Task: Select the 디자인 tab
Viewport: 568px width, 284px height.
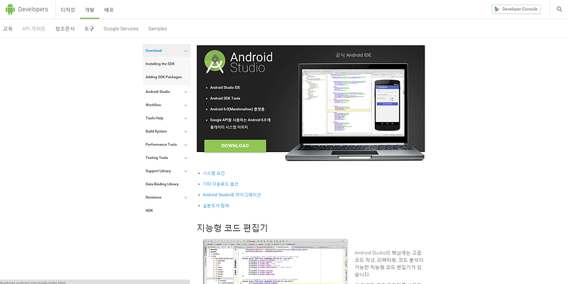Action: 67,10
